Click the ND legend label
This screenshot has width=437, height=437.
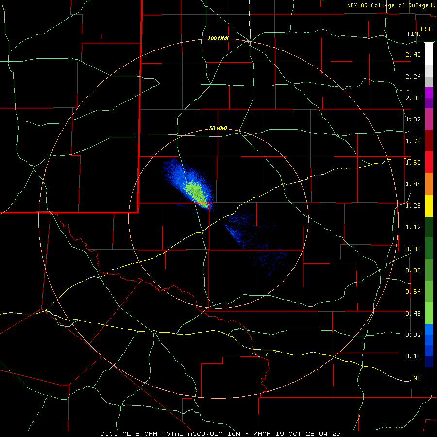(x=417, y=378)
